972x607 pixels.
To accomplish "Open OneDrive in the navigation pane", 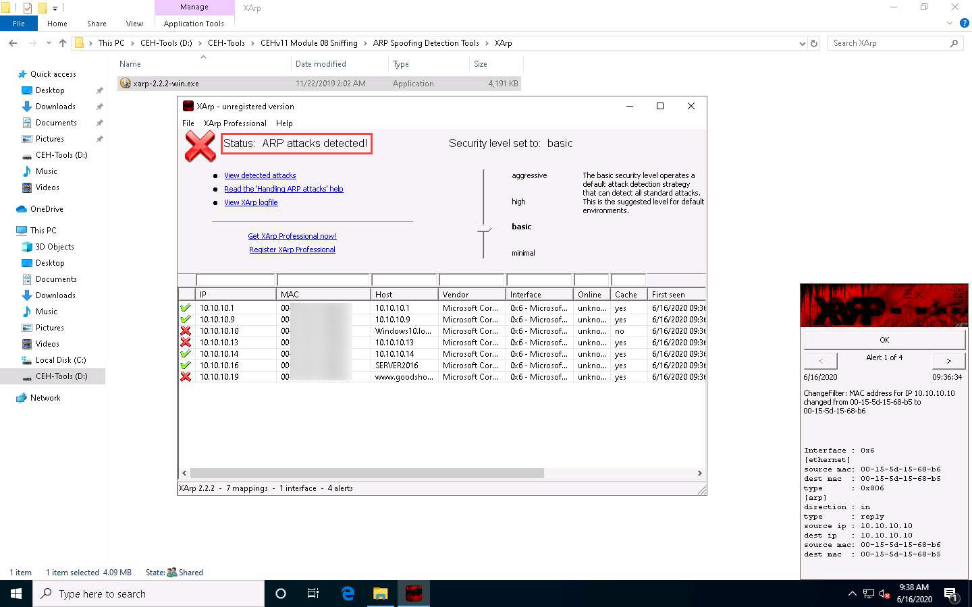I will point(47,209).
